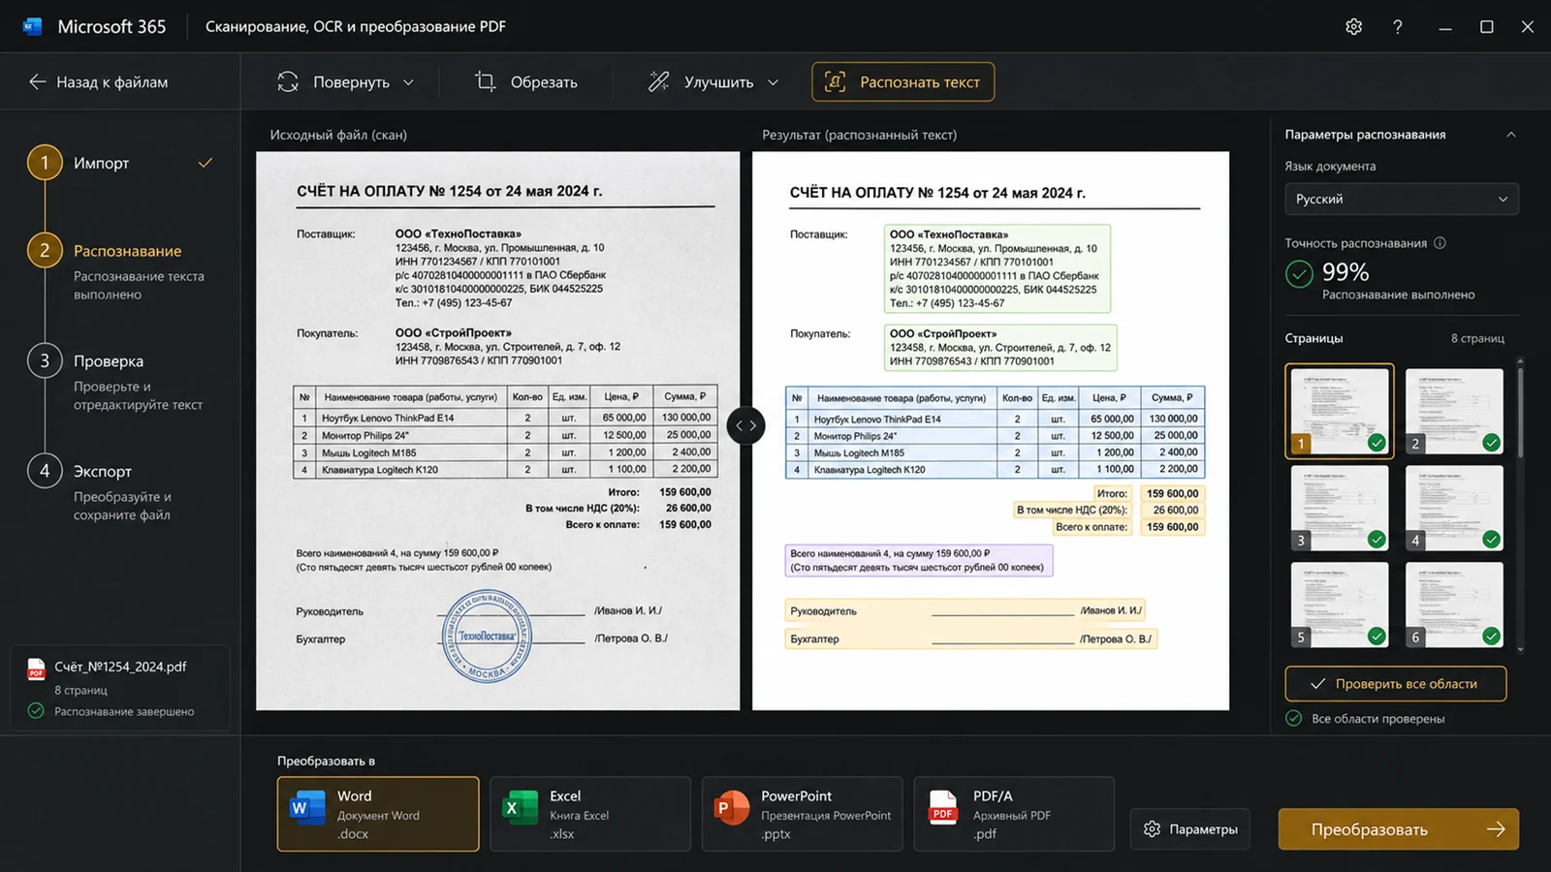Viewport: 1551px width, 872px height.
Task: Open the Язык документа dropdown (Русский)
Action: 1402,199
